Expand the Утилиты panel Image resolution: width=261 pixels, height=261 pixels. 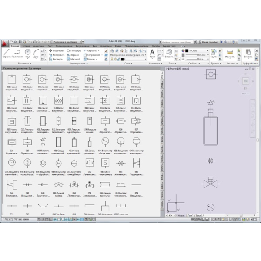pos(232,64)
